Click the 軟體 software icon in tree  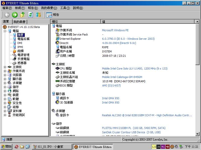click(10, 99)
